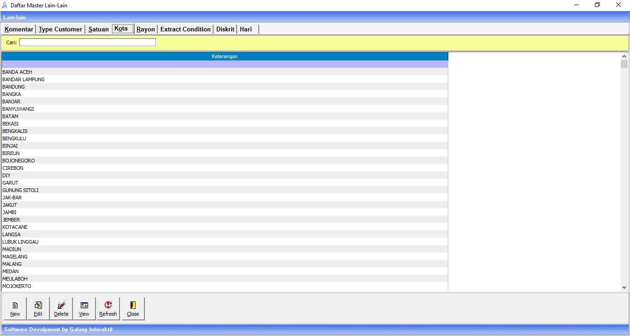630x336 pixels.
Task: Hit the Delete icon button
Action: [x=61, y=309]
